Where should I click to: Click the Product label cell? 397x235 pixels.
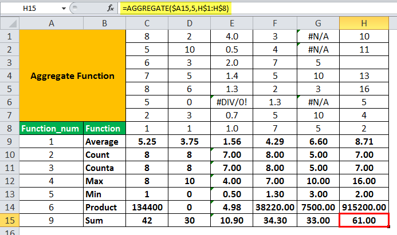tap(105, 207)
